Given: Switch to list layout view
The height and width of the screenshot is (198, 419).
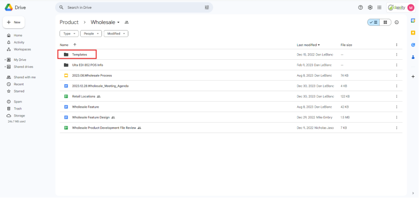Looking at the screenshot, I should (374, 22).
